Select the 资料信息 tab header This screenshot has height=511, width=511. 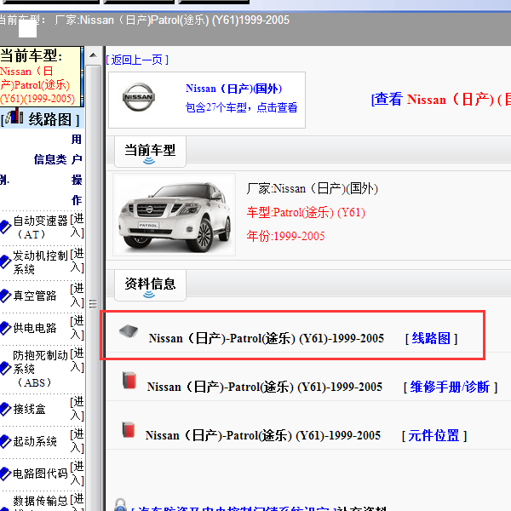(x=150, y=285)
